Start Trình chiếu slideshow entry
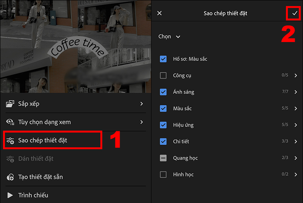 75,195
